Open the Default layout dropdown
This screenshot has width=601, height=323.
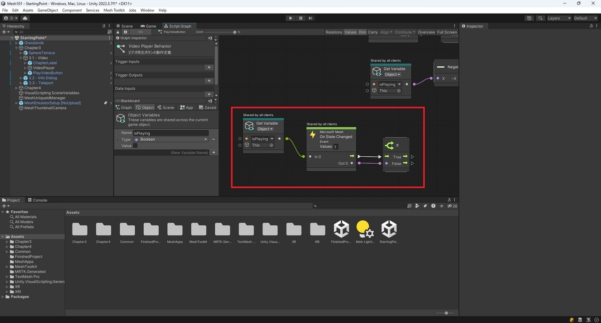click(585, 18)
